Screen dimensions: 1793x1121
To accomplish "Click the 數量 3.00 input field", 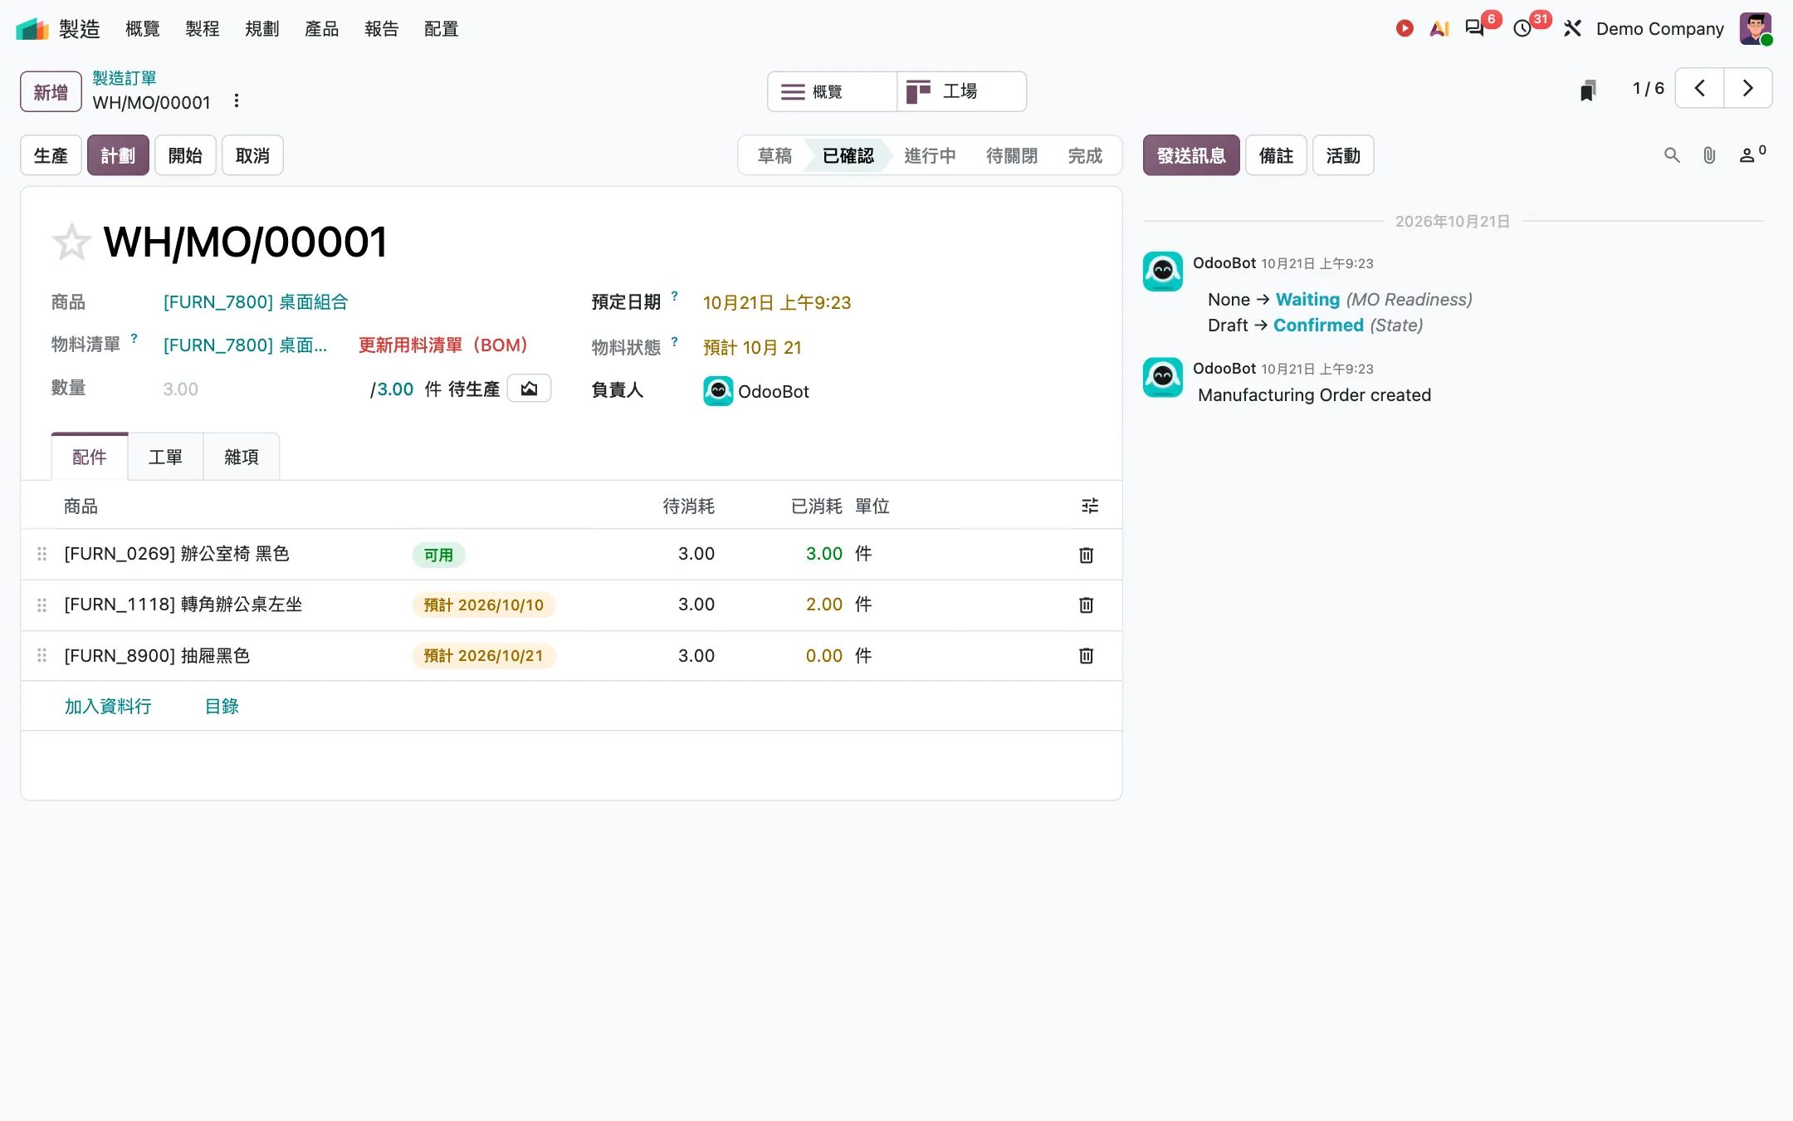I will pos(262,389).
